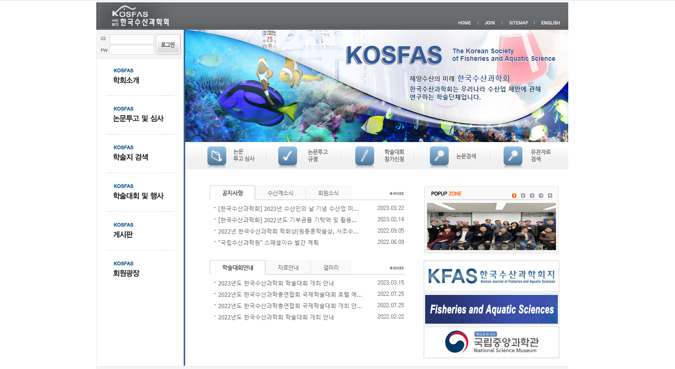Click the ID input field
675x369 pixels.
tap(132, 39)
